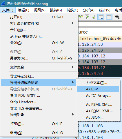Viewport: 122px width, 139px height.
Task: Select the red-text 184.103.12 packet row
Action: (x=100, y=68)
